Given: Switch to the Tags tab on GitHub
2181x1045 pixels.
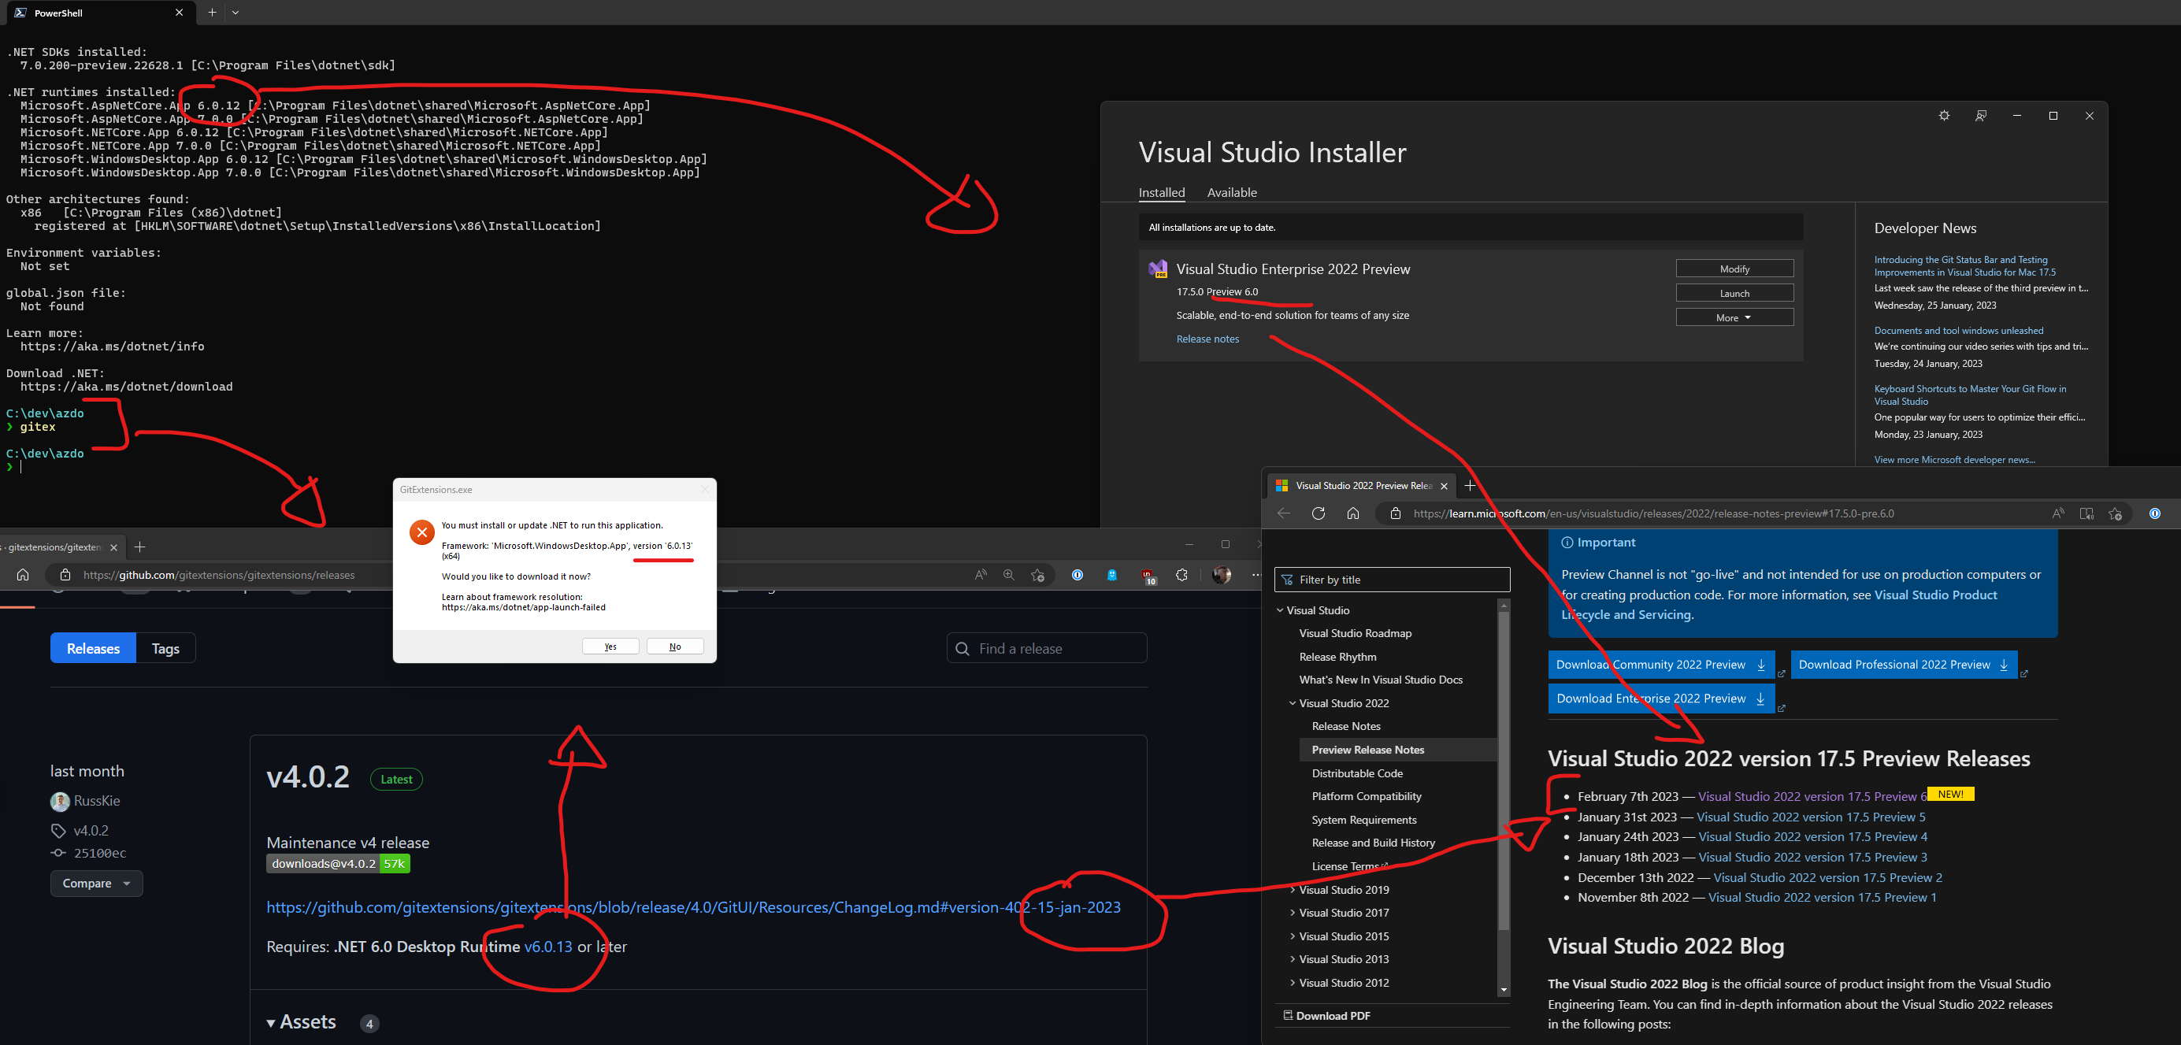Looking at the screenshot, I should point(165,648).
